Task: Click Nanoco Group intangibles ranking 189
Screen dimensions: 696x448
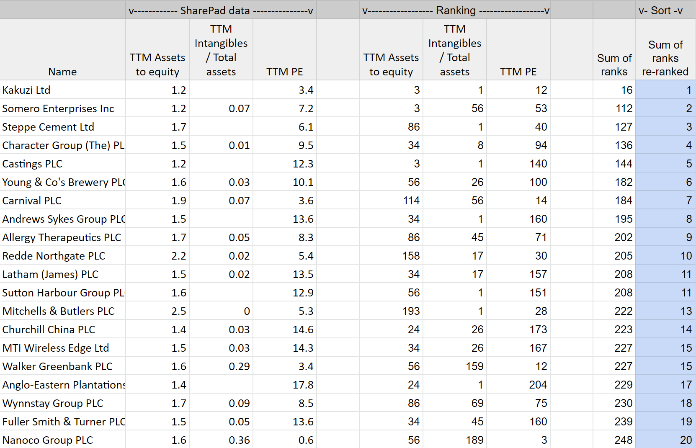Action: tap(455, 440)
